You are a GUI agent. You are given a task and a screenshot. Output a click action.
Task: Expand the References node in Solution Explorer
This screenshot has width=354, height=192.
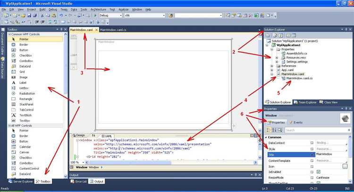272,66
